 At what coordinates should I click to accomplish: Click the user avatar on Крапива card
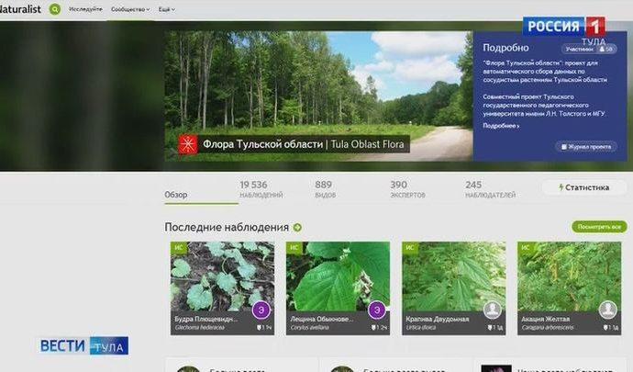tap(493, 310)
